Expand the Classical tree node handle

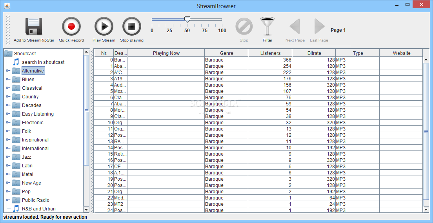pyautogui.click(x=7, y=88)
